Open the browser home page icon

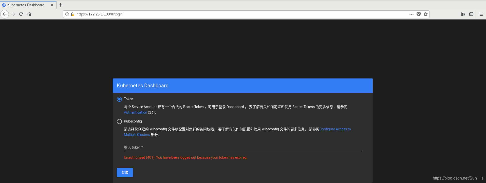coord(29,14)
